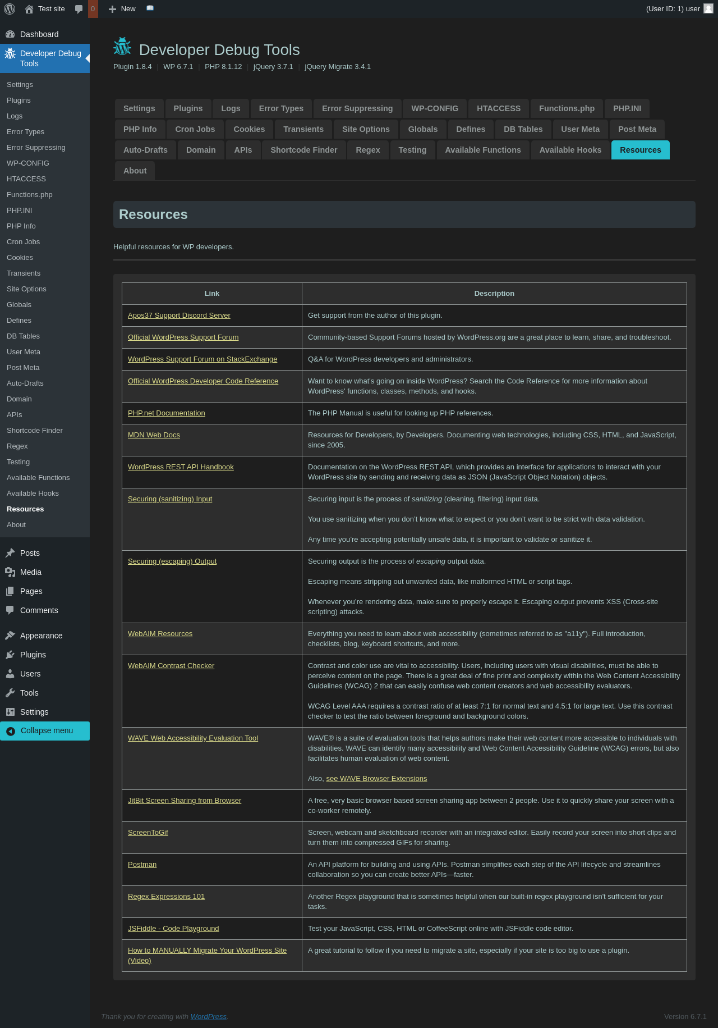Click the Appearance paintbrush icon
718x1028 pixels.
pos(10,636)
